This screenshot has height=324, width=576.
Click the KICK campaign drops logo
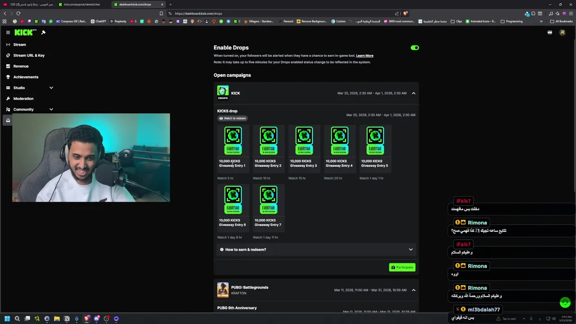(x=223, y=93)
